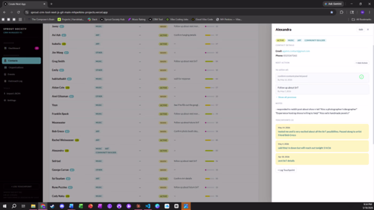Click the progress bar in Sebryel's row

pyautogui.click(x=209, y=161)
